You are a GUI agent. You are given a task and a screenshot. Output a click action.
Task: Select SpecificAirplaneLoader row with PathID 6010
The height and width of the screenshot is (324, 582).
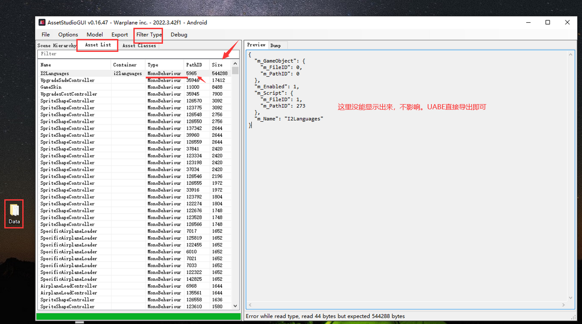tap(135, 252)
